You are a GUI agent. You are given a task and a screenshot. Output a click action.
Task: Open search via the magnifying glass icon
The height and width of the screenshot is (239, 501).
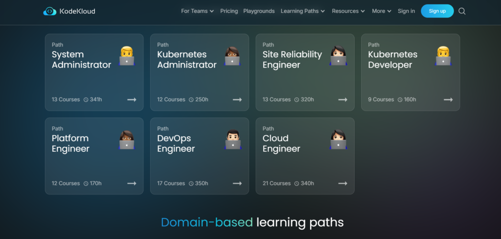pos(462,11)
